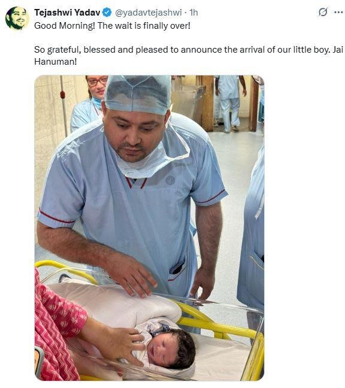Click the man's surgical cap in photo
This screenshot has height=388, width=345.
click(x=138, y=94)
